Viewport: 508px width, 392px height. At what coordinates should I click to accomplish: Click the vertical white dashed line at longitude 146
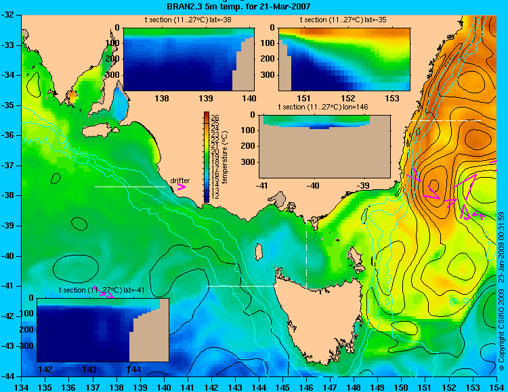click(x=306, y=250)
